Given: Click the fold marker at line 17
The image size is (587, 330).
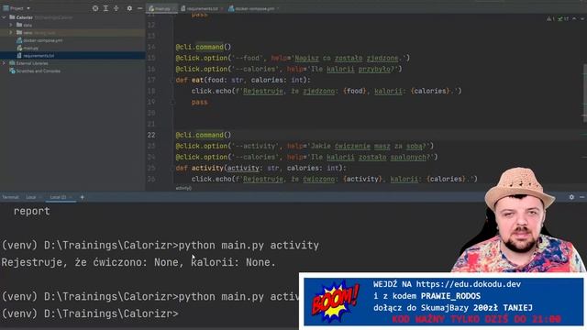Looking at the screenshot, I should pos(173,80).
